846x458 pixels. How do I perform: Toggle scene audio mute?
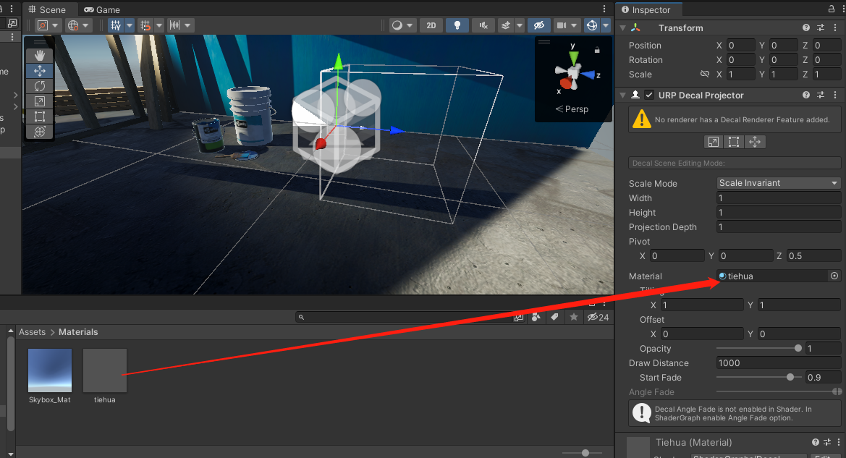[483, 25]
